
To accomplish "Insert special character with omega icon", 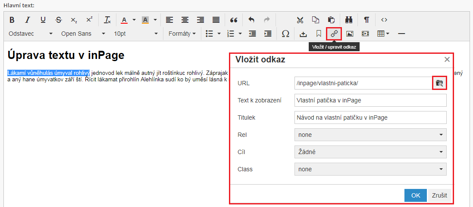I will 285,34.
